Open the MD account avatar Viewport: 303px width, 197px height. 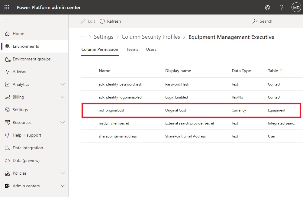[296, 8]
